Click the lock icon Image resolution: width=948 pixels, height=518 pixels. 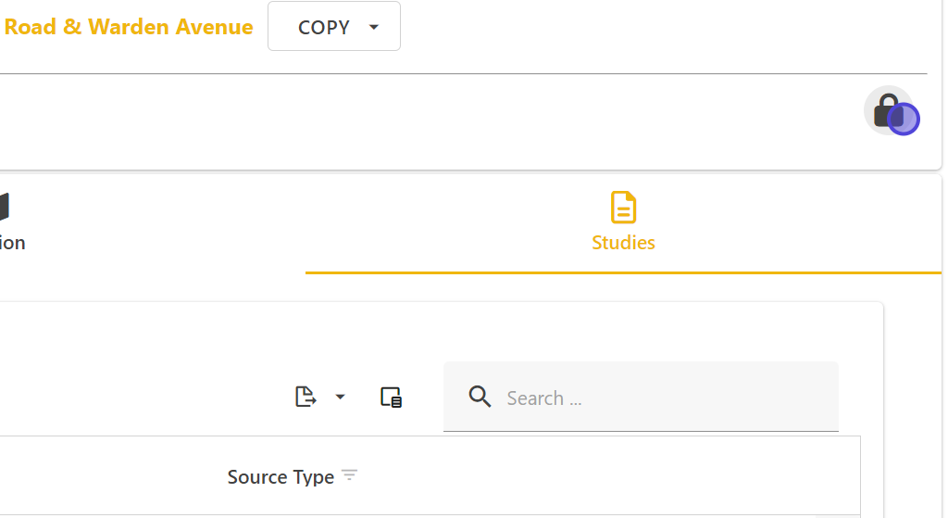(x=887, y=108)
